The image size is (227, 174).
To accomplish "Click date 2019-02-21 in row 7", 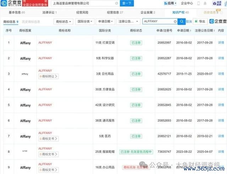I will pyautogui.click(x=205, y=136).
